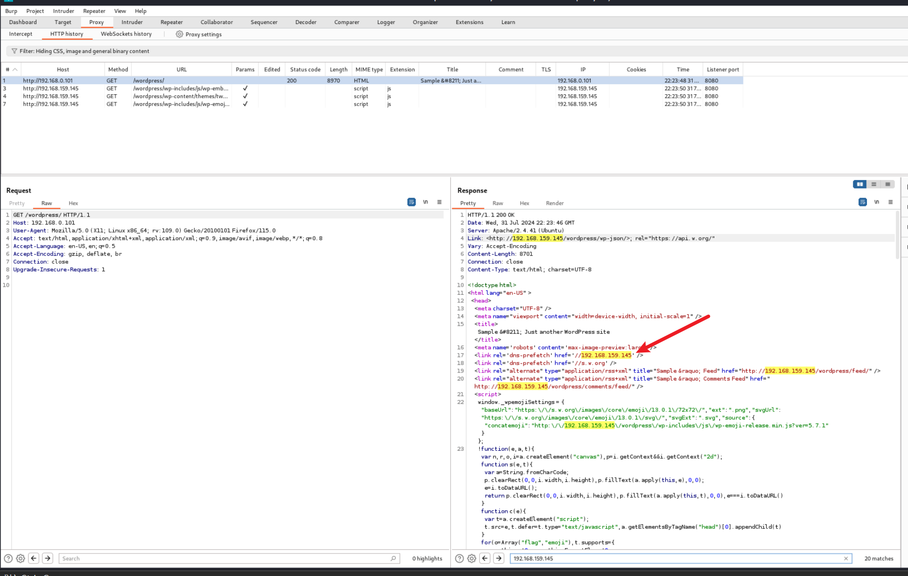Open the Burp menu
Screen dimensions: 908x576
click(x=11, y=11)
